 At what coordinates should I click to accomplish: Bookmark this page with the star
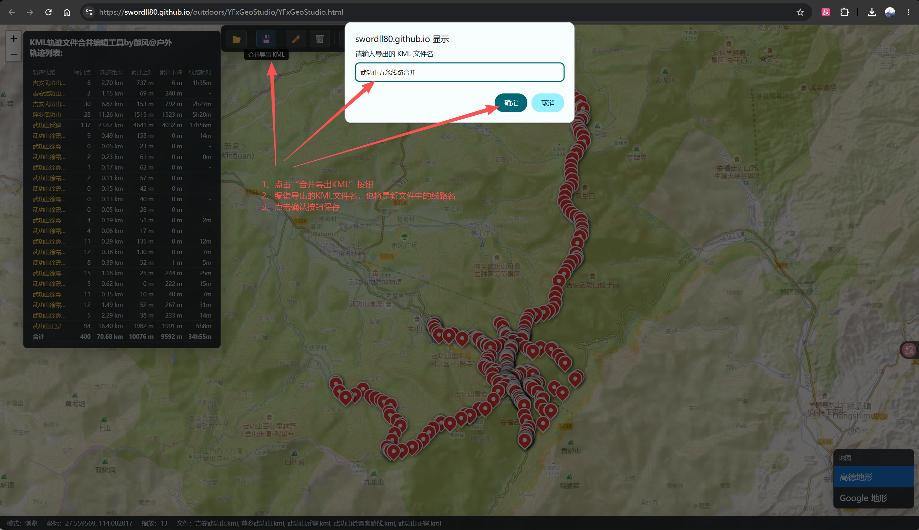(800, 12)
